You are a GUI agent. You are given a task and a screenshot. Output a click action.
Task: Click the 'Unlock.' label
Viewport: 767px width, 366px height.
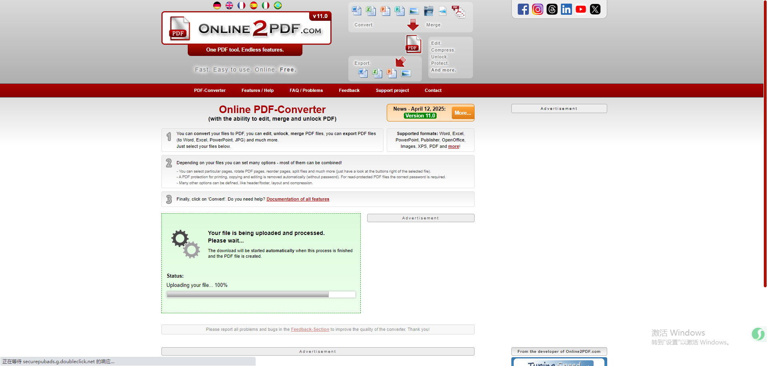coord(439,57)
